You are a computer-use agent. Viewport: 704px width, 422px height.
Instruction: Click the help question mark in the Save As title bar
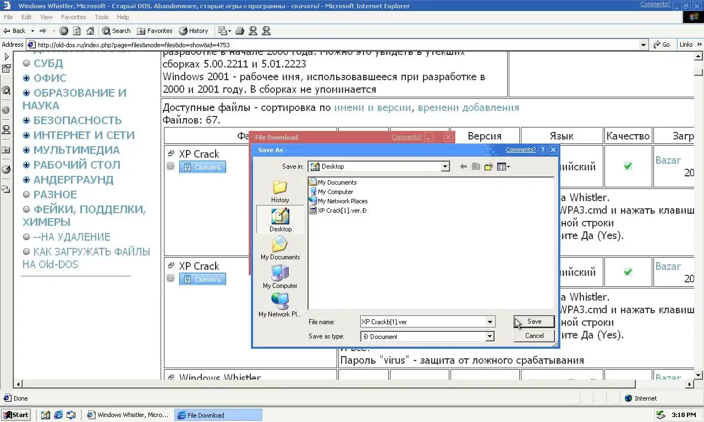(x=543, y=149)
